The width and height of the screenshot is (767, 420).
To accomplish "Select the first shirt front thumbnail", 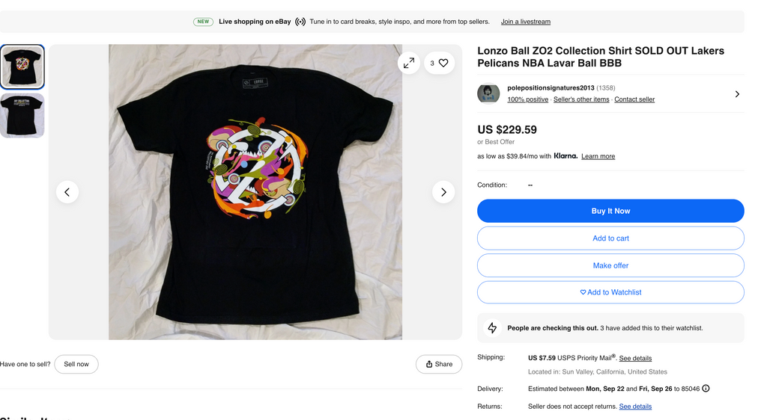I will pyautogui.click(x=22, y=67).
